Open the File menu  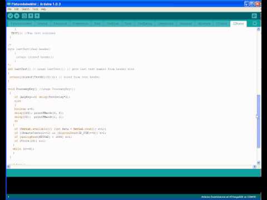(x=9, y=9)
